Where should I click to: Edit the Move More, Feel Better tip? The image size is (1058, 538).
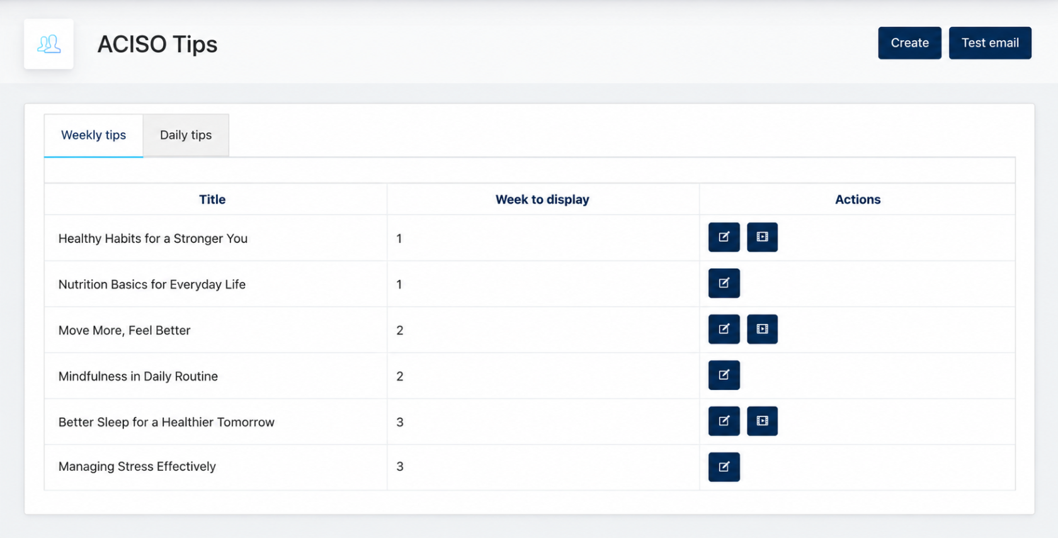click(x=724, y=329)
